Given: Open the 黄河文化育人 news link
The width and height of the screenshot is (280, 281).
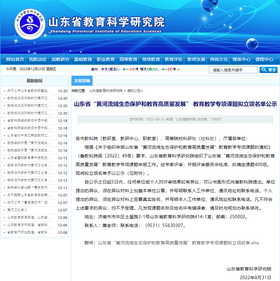Looking at the screenshot, I should pyautogui.click(x=17, y=210).
